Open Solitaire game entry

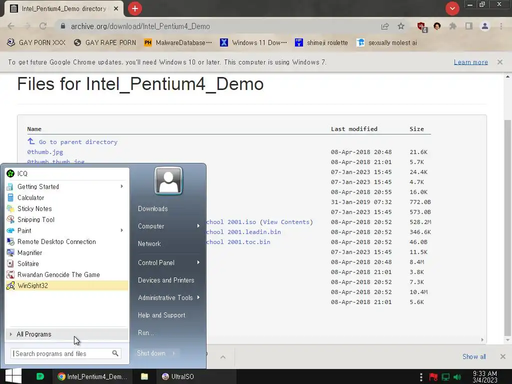click(x=67, y=263)
